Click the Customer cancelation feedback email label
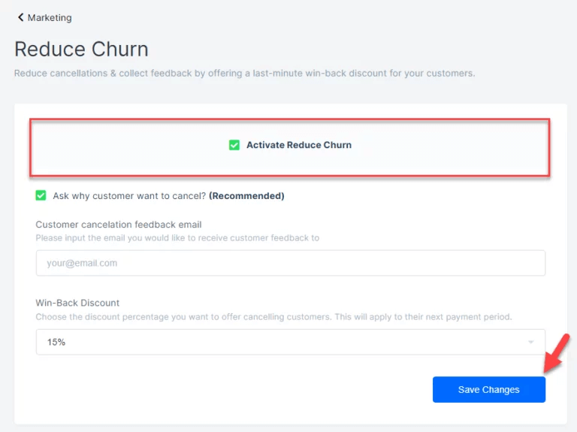577x432 pixels. 119,225
